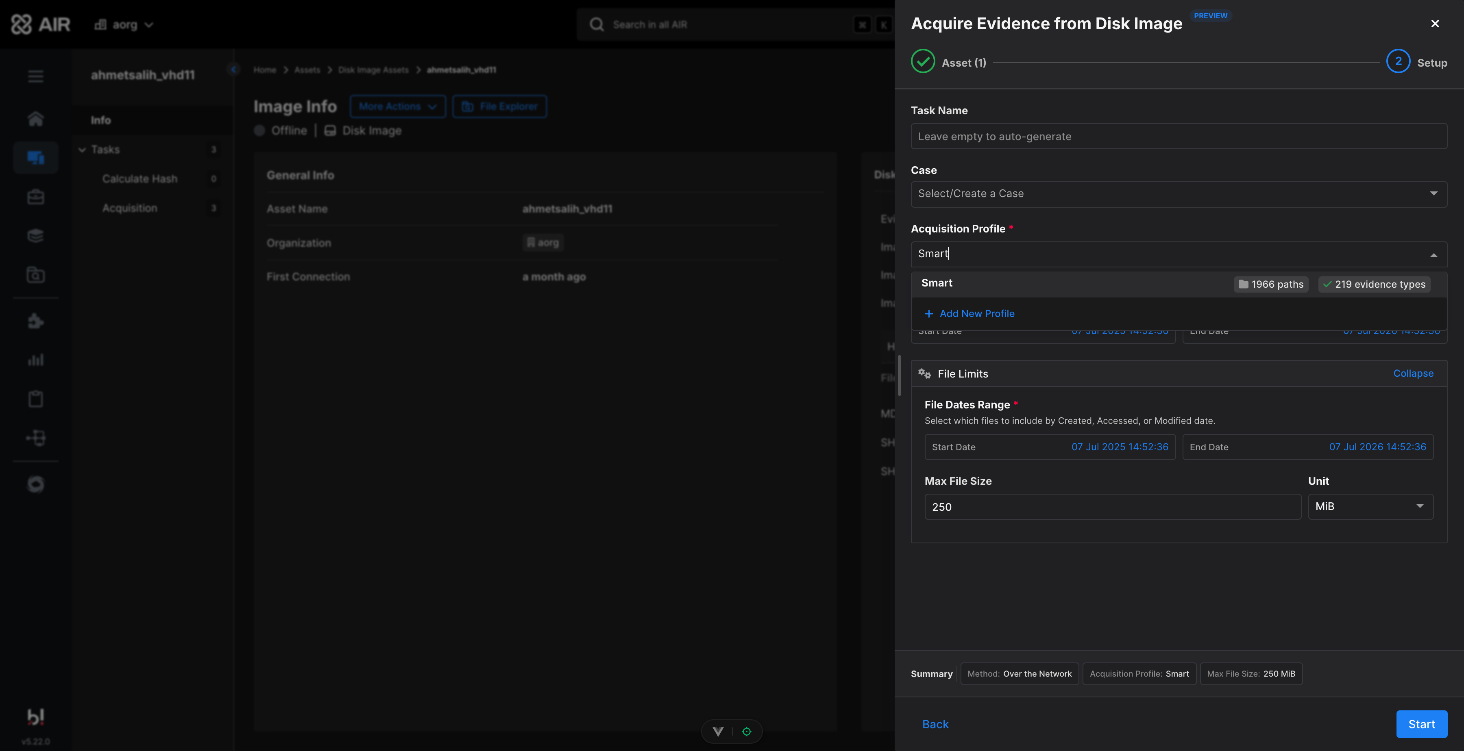Collapse the secondary panel arrow icon
The image size is (1464, 751).
coord(233,69)
